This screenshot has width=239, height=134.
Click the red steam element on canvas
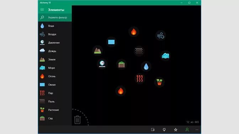[140, 79]
